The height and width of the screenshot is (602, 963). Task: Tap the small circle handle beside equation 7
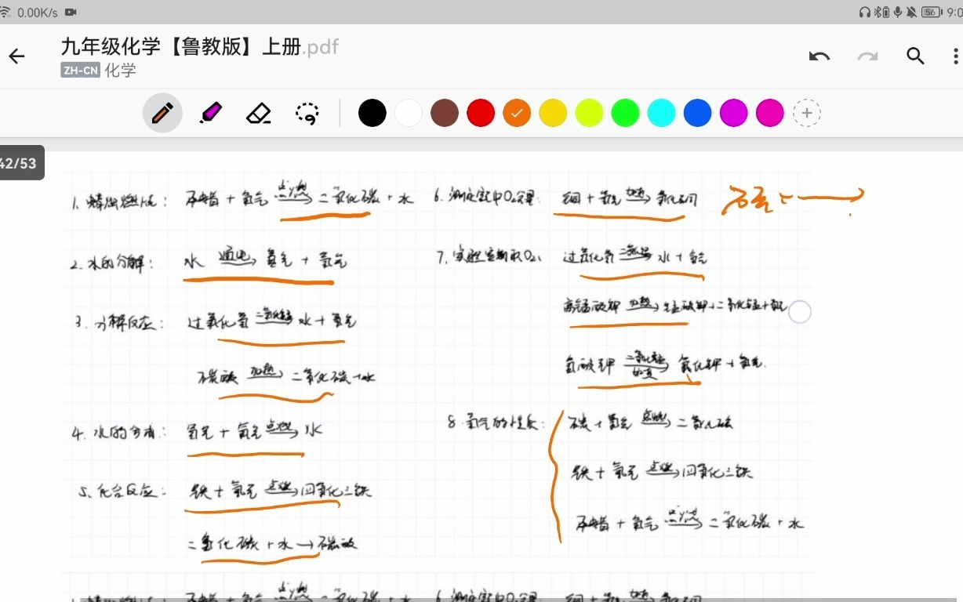pos(799,312)
